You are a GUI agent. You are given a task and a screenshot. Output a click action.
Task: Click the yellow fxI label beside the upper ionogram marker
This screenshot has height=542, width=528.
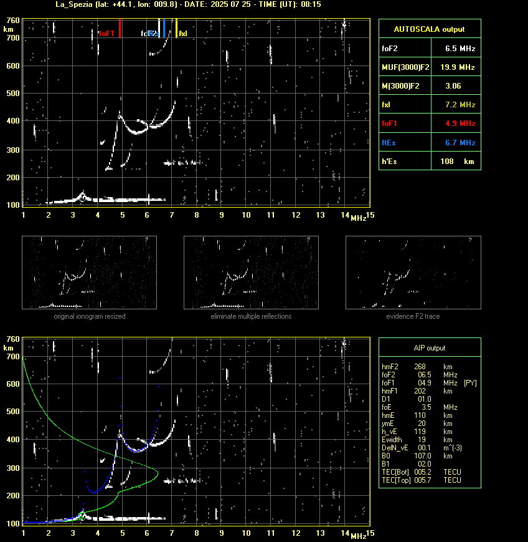click(x=183, y=34)
